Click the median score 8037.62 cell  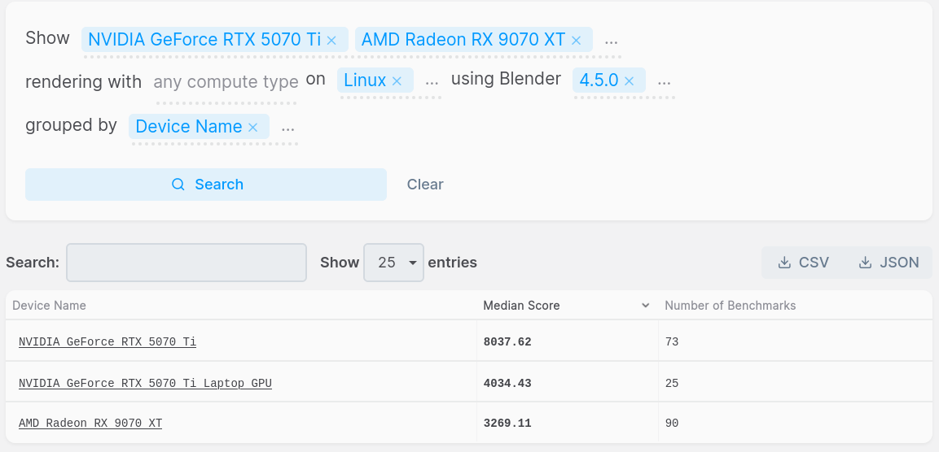click(x=507, y=342)
